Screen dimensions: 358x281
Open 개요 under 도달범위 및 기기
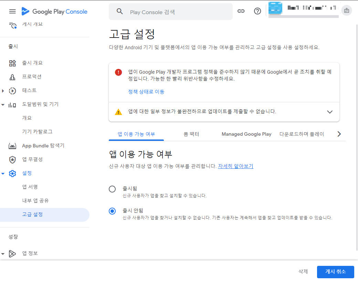(27, 118)
